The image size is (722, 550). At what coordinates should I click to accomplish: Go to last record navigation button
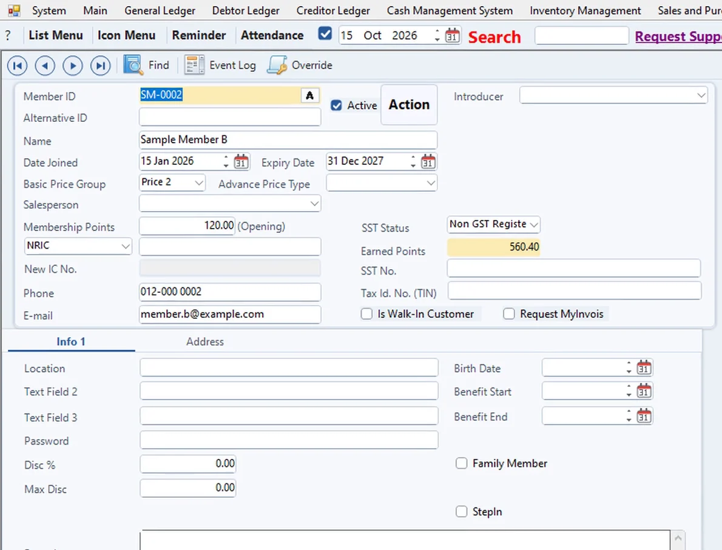pos(100,66)
